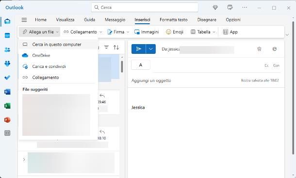Click the Send arrow button

point(139,49)
